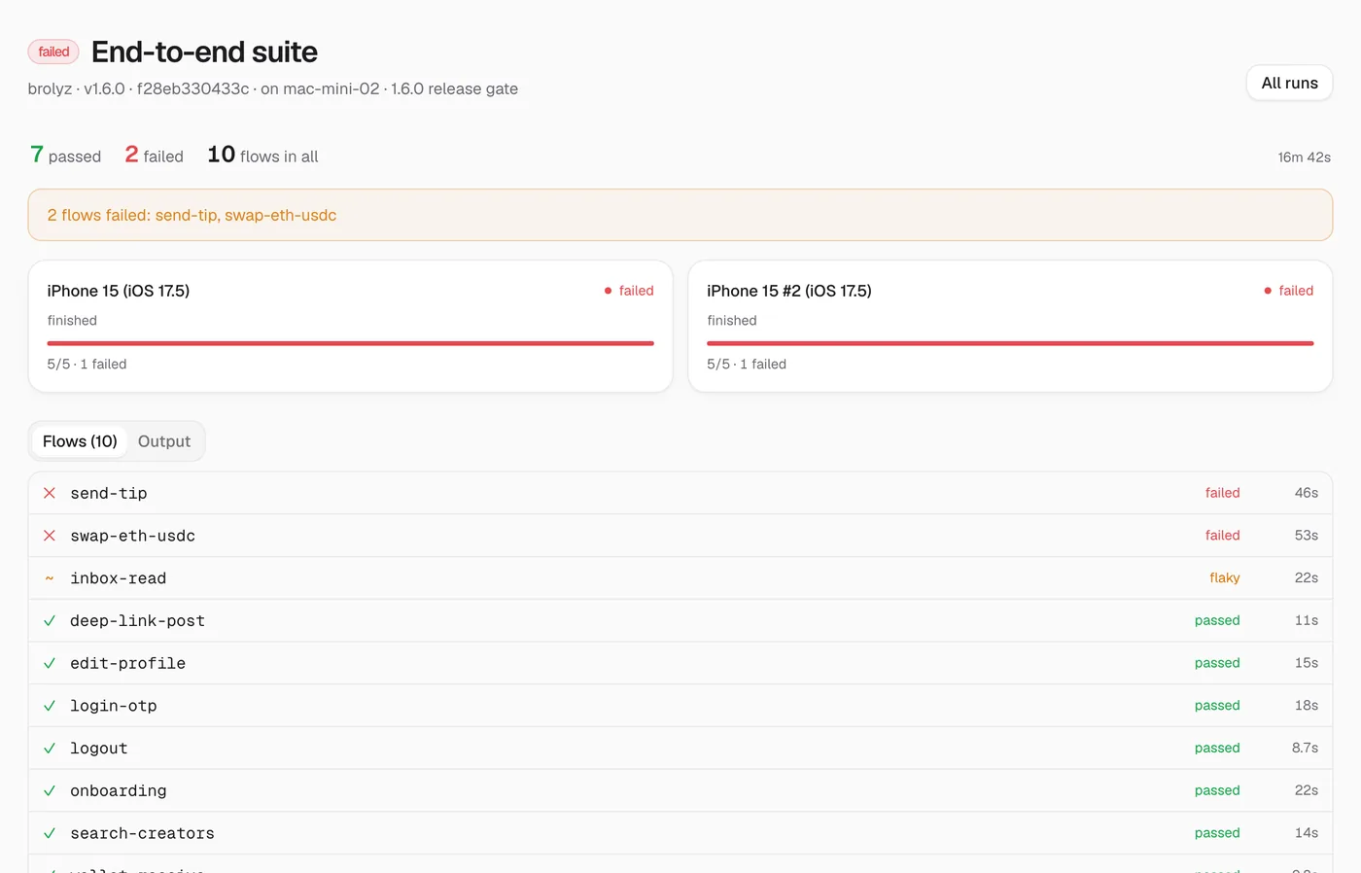Viewport: 1361px width, 873px height.
Task: Click the red status dot on iPhone 15 #2 card
Action: tap(1268, 291)
